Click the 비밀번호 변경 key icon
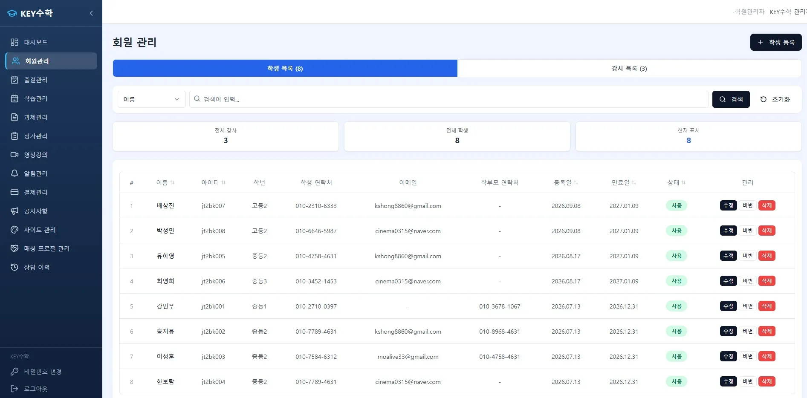 pyautogui.click(x=14, y=372)
